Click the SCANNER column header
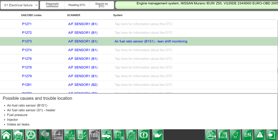278x140 pixels. 74,15
